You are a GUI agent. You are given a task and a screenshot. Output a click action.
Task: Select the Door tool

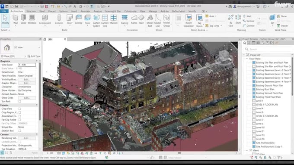pos(23,19)
